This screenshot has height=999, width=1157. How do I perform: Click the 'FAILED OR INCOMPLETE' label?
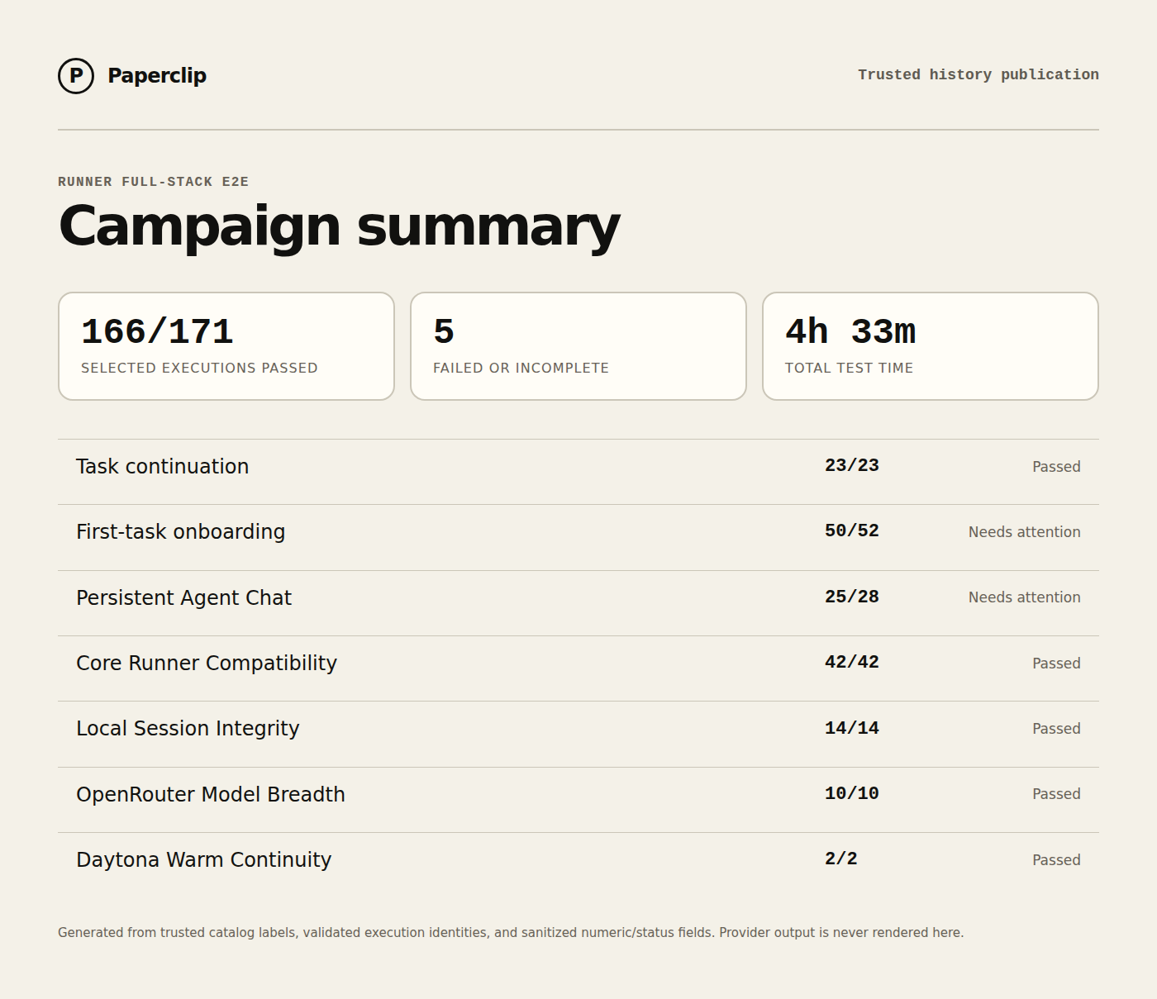521,368
